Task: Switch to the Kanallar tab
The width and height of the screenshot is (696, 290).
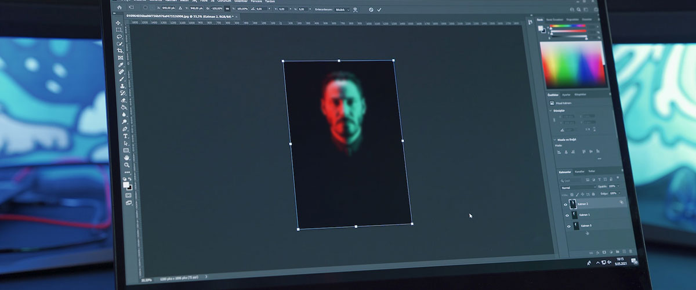Action: 579,172
